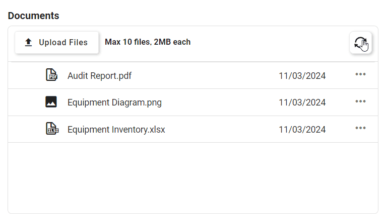Click the date on the Equipment Inventory.xlsx row
Image resolution: width=386 pixels, height=214 pixels.
(x=302, y=130)
